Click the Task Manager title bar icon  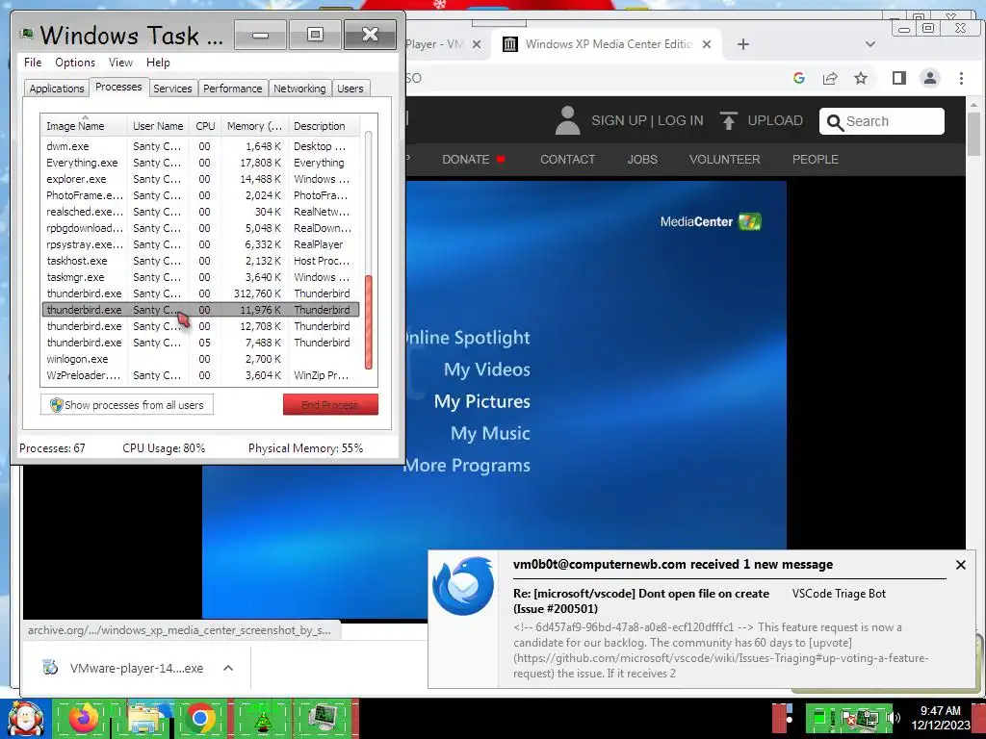(x=26, y=34)
